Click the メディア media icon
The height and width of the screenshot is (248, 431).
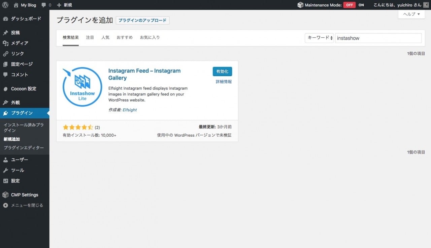pyautogui.click(x=5, y=43)
